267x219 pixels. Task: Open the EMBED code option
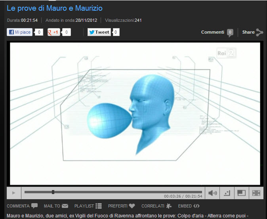click(x=189, y=206)
